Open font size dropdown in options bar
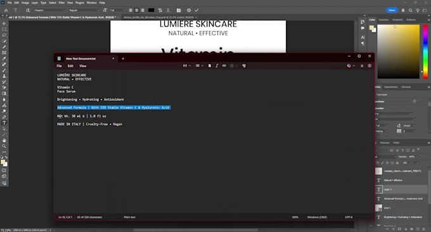This screenshot has height=232, width=431. coord(117,10)
